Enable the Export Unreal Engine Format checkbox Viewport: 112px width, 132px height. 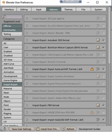tap(103, 91)
